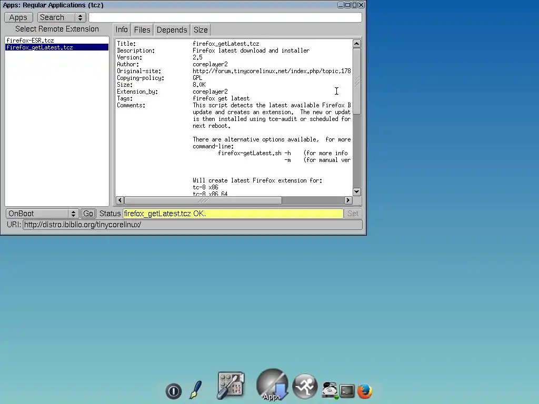Close the Apps window
The image size is (539, 404).
tap(361, 5)
